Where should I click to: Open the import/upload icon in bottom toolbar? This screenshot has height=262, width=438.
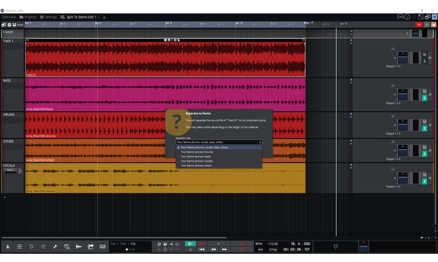click(x=8, y=247)
